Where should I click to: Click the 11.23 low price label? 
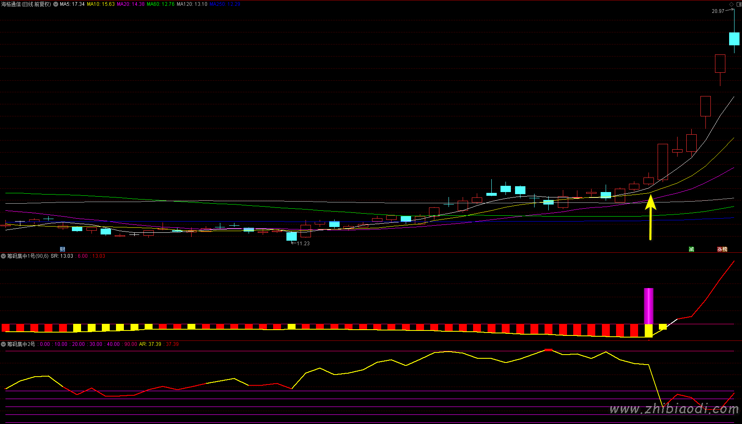303,244
